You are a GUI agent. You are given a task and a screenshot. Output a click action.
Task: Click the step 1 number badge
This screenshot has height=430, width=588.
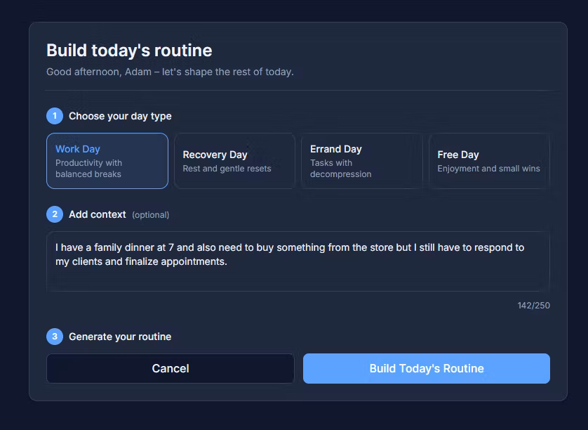click(55, 116)
